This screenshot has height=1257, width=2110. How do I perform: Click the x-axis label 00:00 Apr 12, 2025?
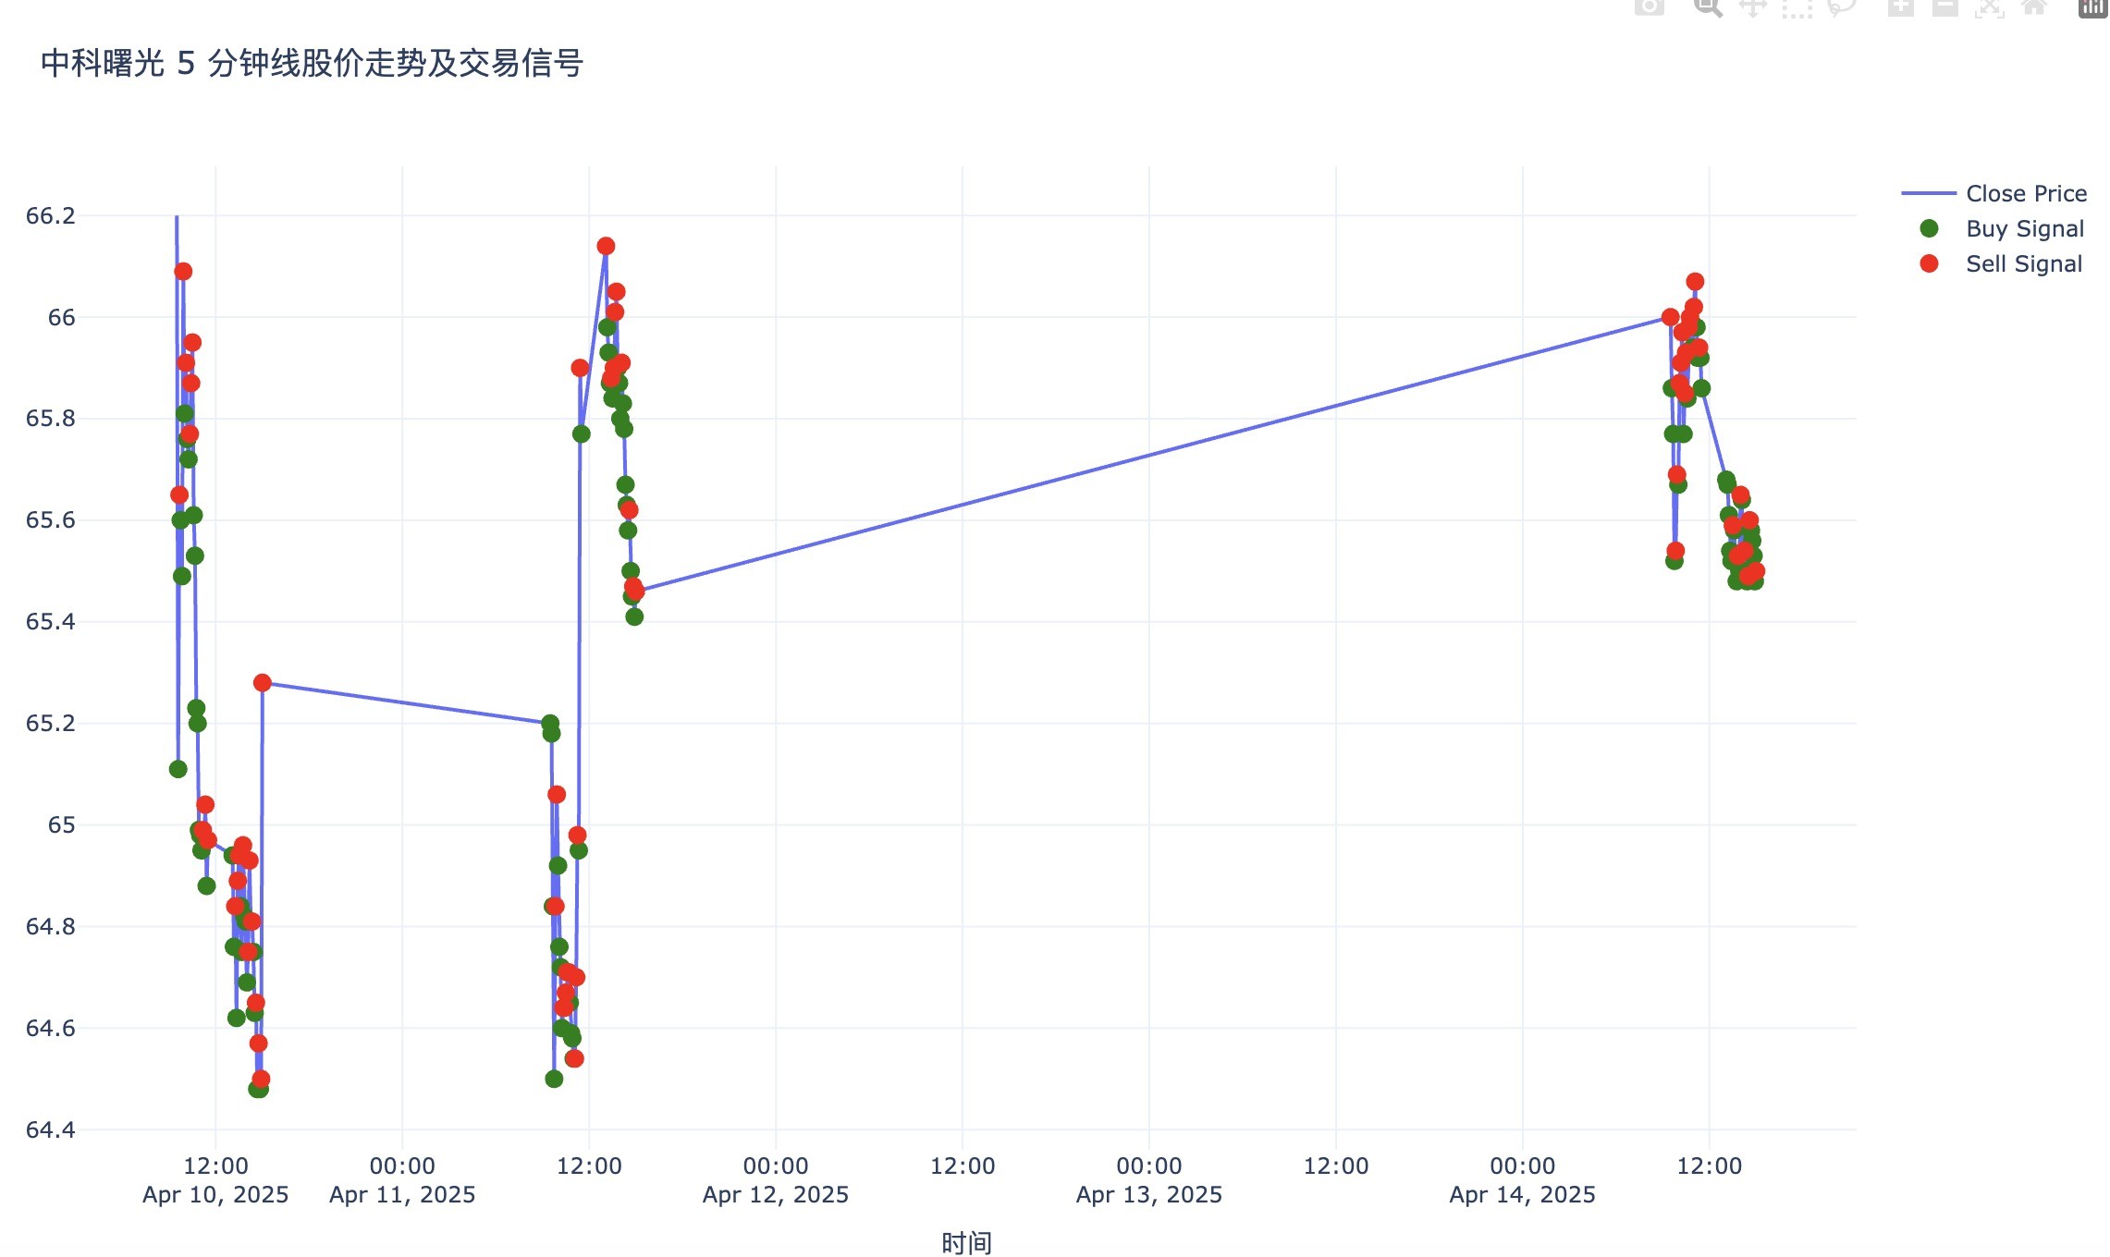click(776, 1180)
